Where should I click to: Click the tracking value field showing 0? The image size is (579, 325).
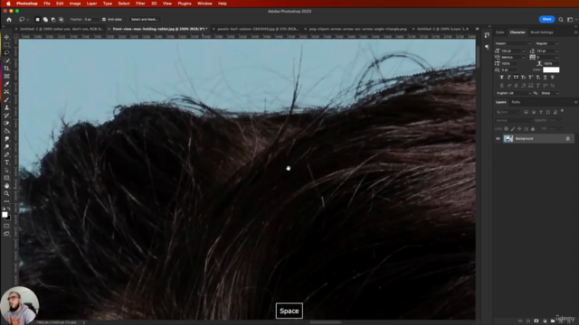[546, 58]
